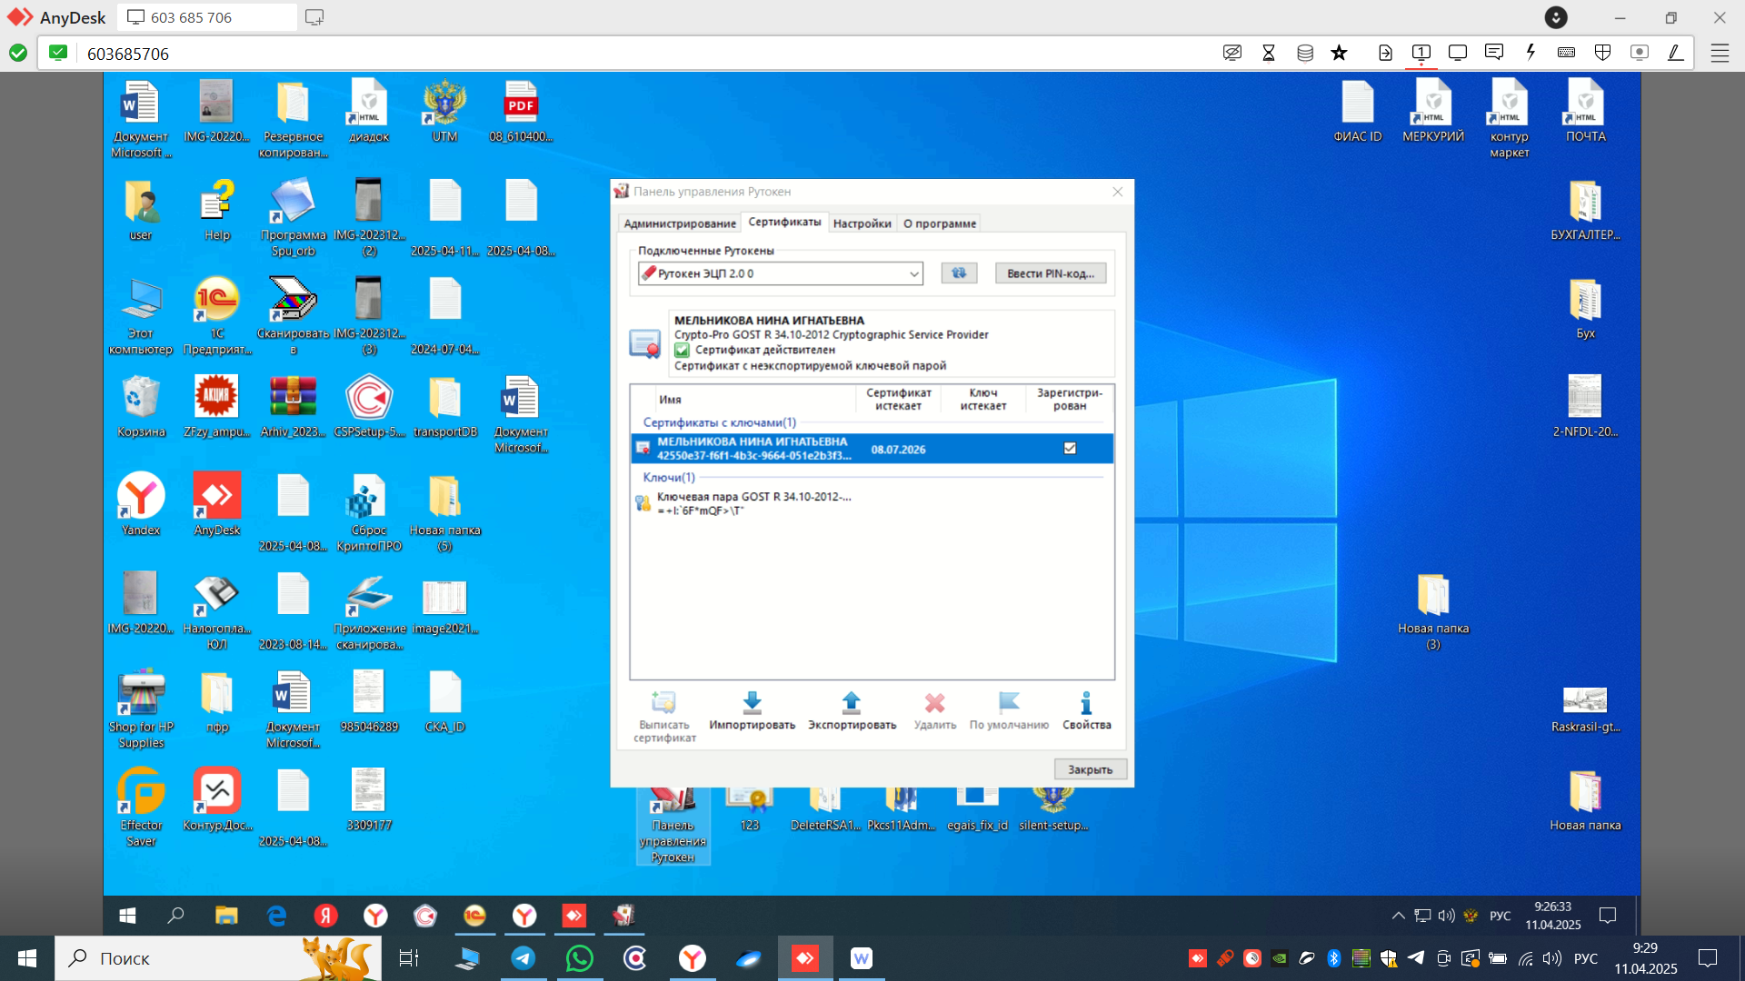This screenshot has height=981, width=1745.
Task: Click local taskbar Поиск search box
Action: tap(218, 958)
